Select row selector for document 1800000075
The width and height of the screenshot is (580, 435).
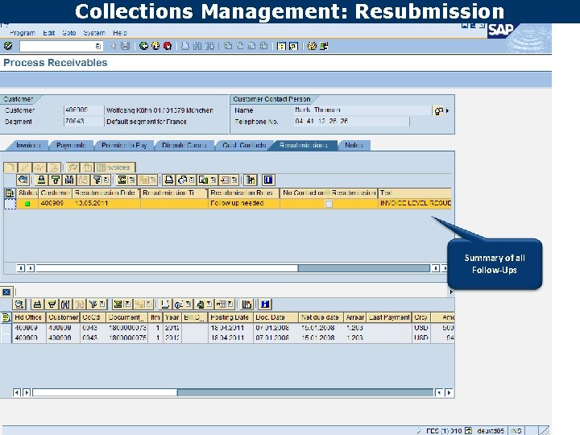[6, 338]
